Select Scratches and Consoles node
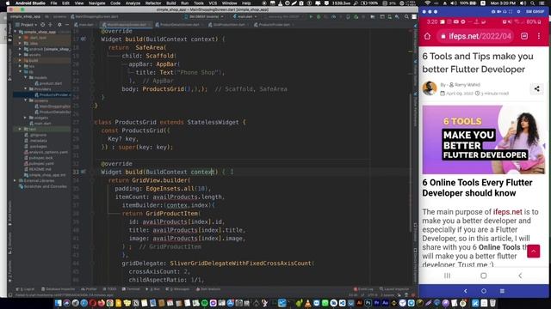551x309 pixels. coord(43,186)
